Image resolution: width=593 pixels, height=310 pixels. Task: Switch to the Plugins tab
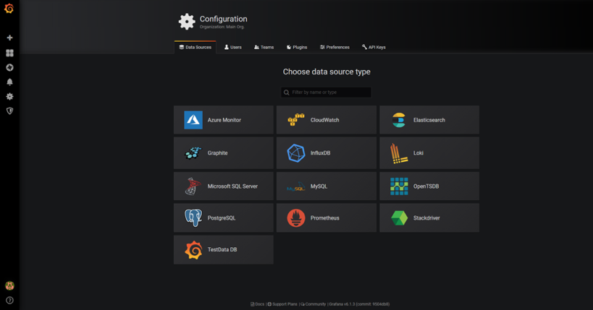[297, 47]
